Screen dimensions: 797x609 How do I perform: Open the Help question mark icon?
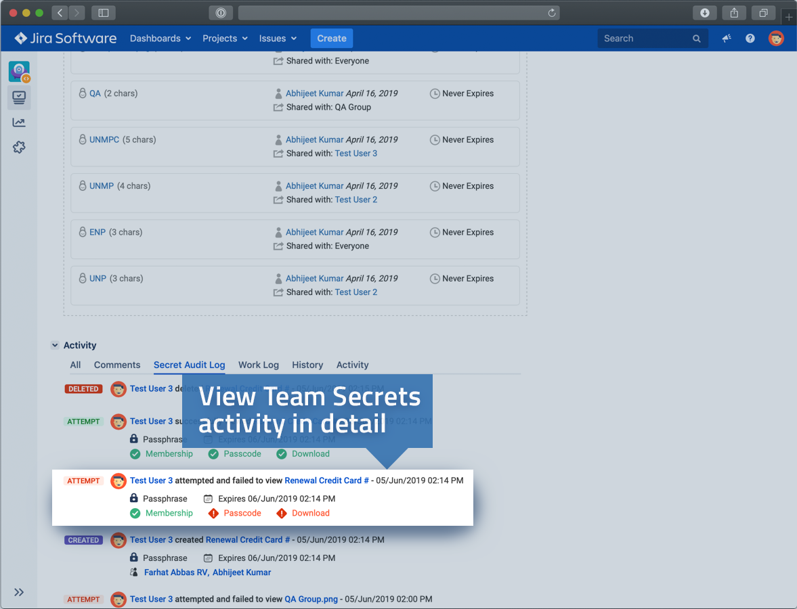(x=750, y=38)
